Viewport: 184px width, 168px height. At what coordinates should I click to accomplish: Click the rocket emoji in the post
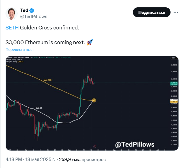click(90, 42)
